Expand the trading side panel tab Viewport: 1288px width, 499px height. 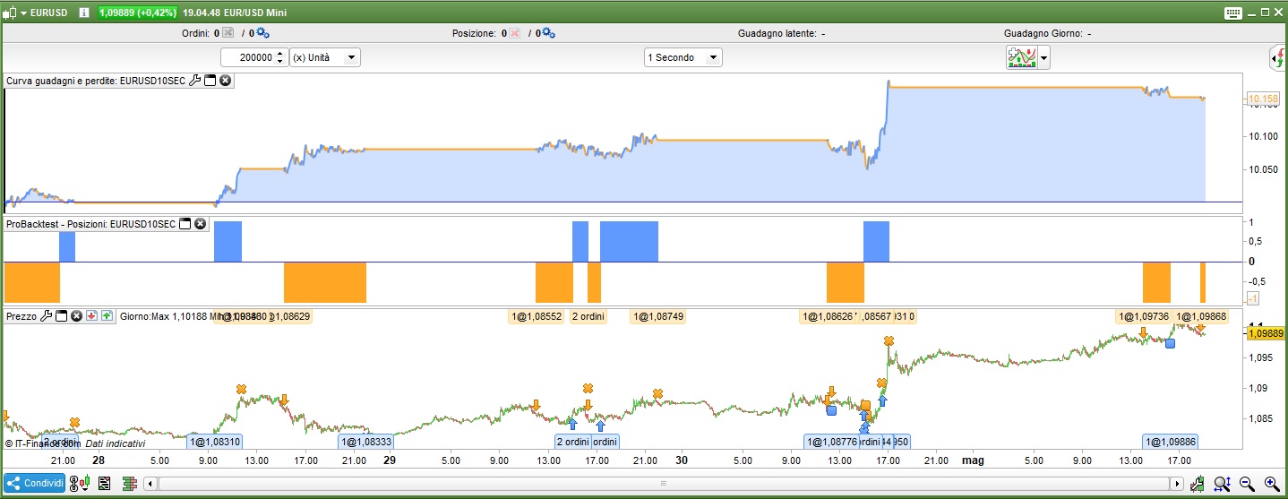point(1278,59)
